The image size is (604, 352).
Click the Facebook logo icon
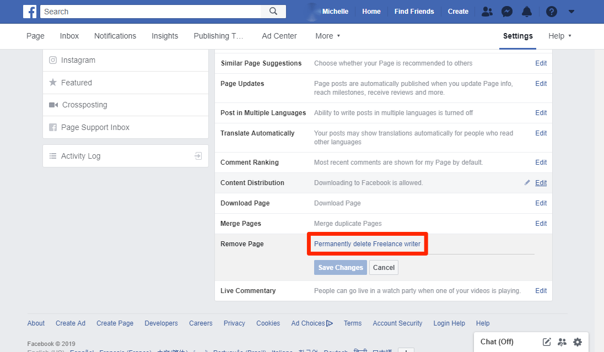coord(30,12)
